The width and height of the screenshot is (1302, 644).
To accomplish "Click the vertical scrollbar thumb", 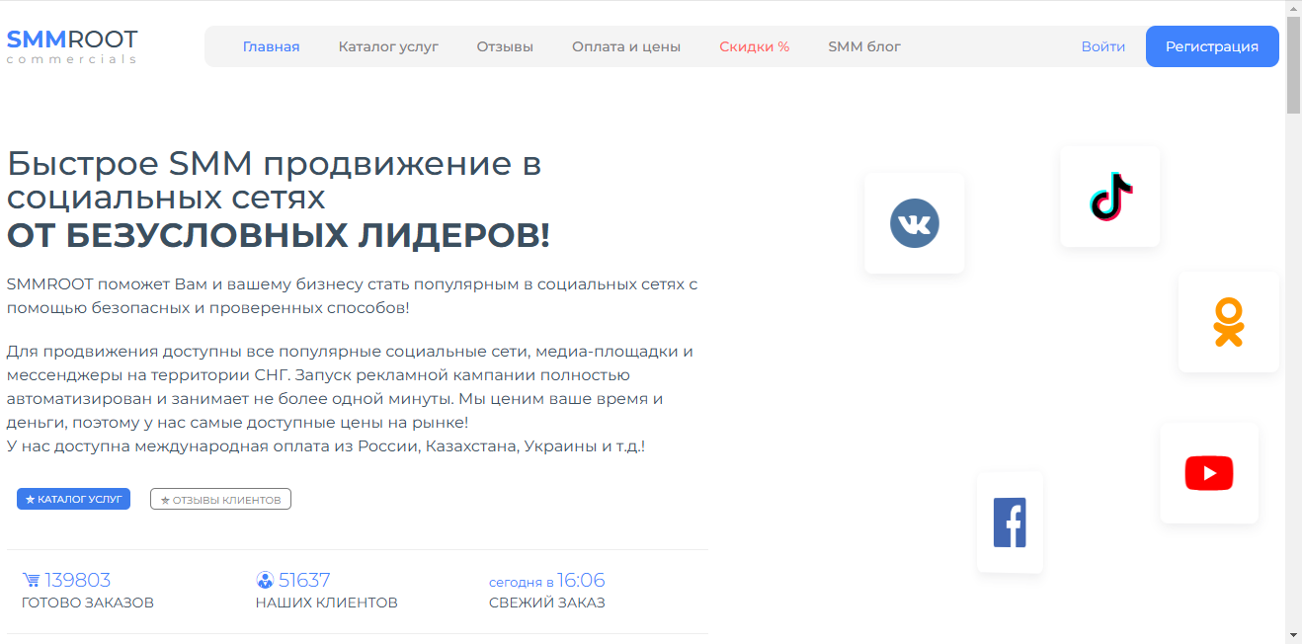I will tap(1293, 66).
